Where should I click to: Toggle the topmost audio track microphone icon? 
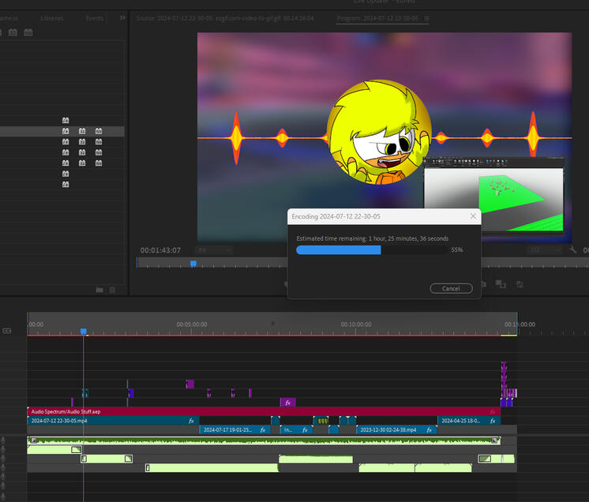3,440
